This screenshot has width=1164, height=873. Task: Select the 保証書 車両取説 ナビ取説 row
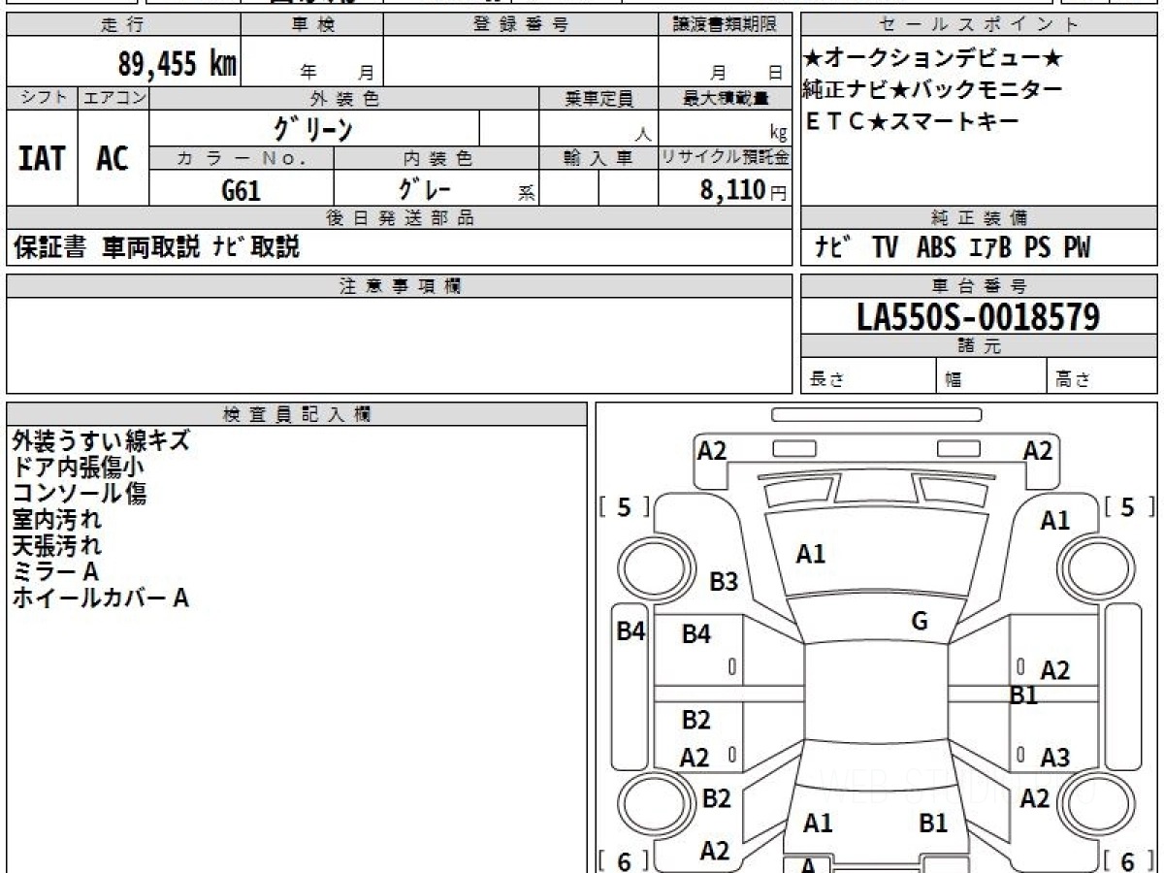[x=156, y=247]
